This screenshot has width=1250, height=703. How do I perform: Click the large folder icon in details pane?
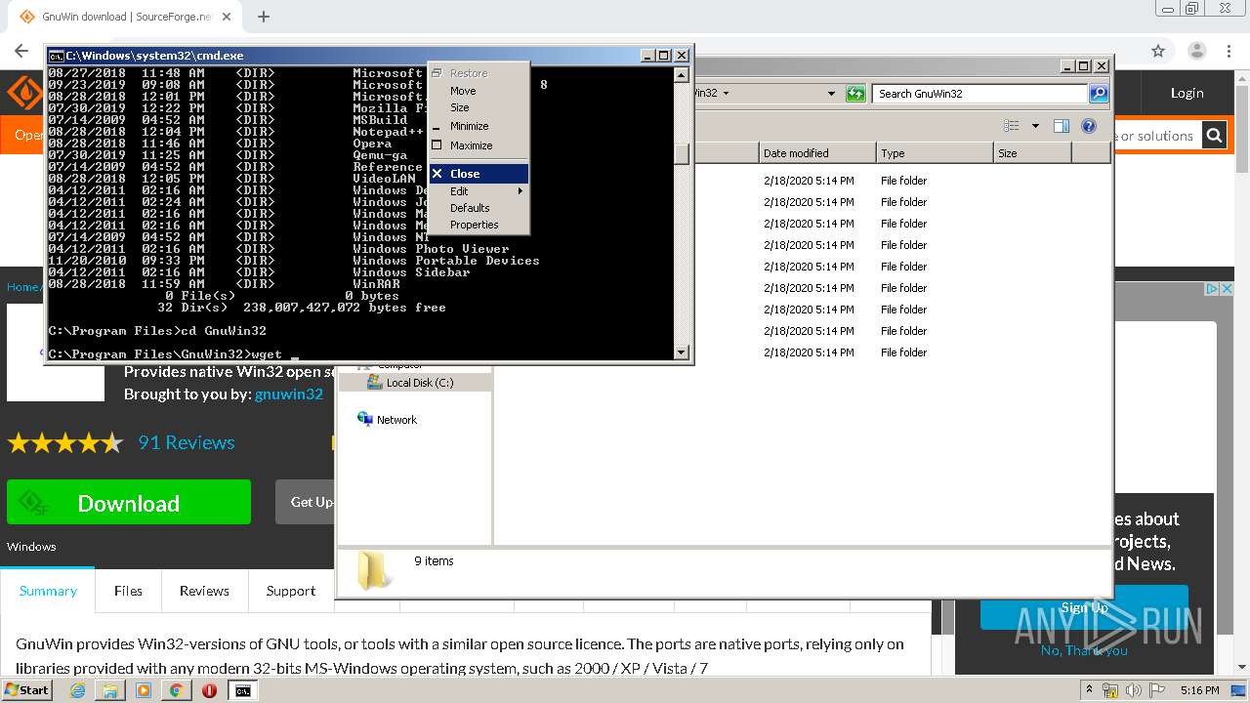pos(373,570)
